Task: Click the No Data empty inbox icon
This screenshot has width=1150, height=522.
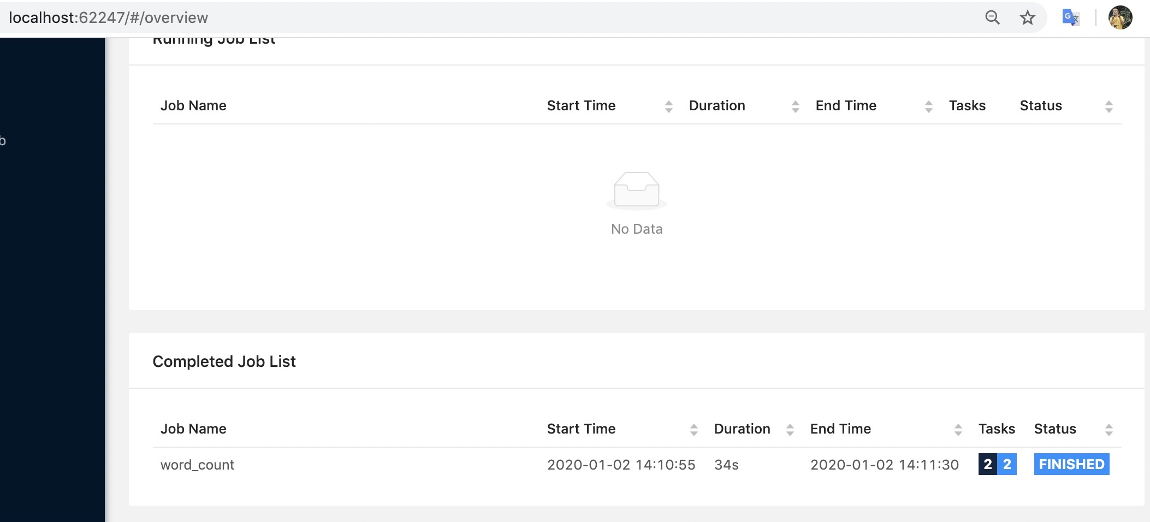Action: click(x=637, y=191)
